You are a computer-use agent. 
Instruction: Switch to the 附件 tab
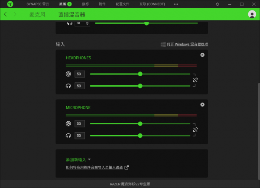(x=102, y=4)
